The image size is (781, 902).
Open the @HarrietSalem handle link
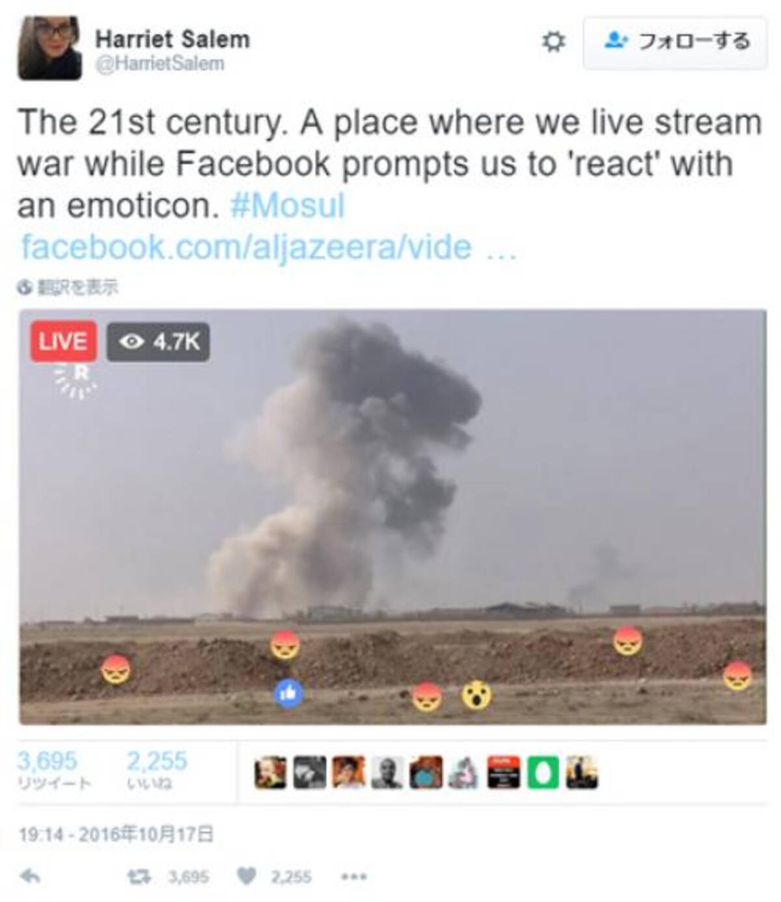(x=160, y=63)
